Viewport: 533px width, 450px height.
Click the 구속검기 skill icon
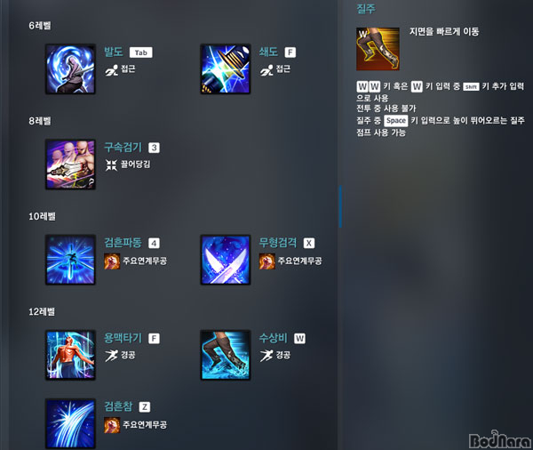click(70, 165)
